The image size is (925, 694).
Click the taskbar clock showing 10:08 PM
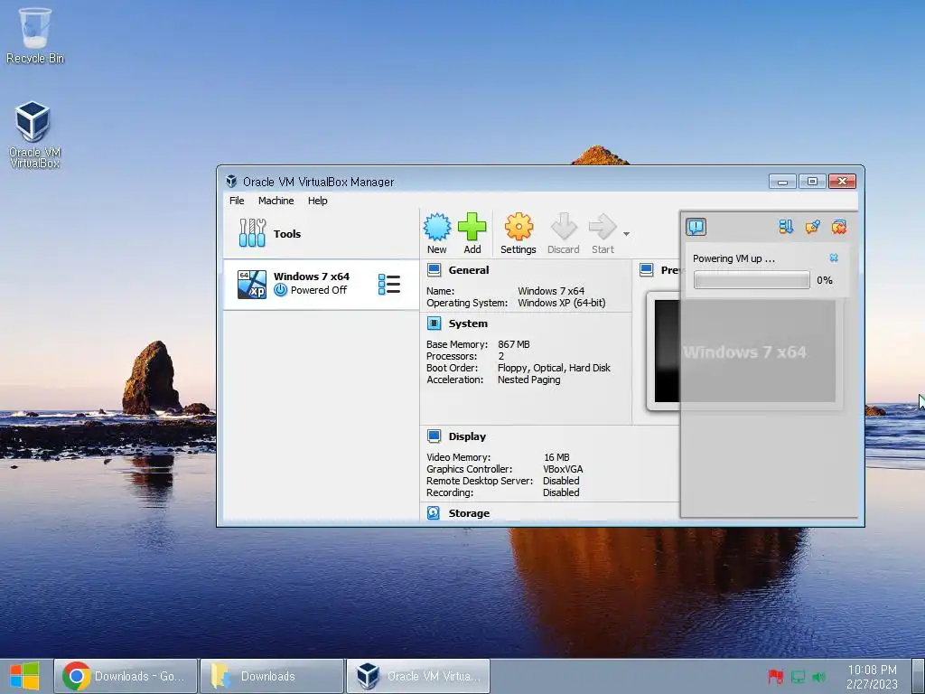pos(872,676)
